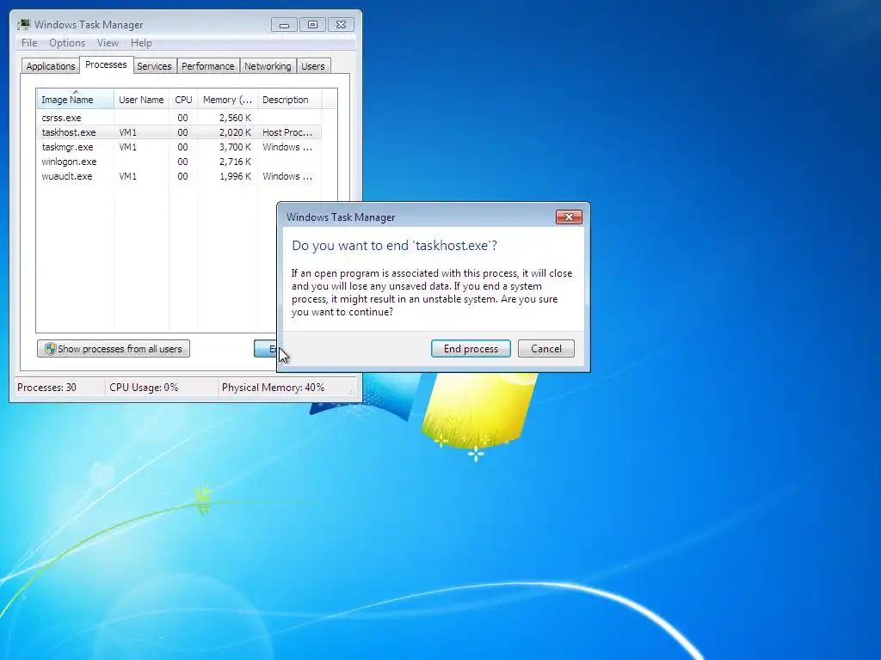The image size is (881, 660).
Task: Click the 1,996 K memory value
Action: 235,176
